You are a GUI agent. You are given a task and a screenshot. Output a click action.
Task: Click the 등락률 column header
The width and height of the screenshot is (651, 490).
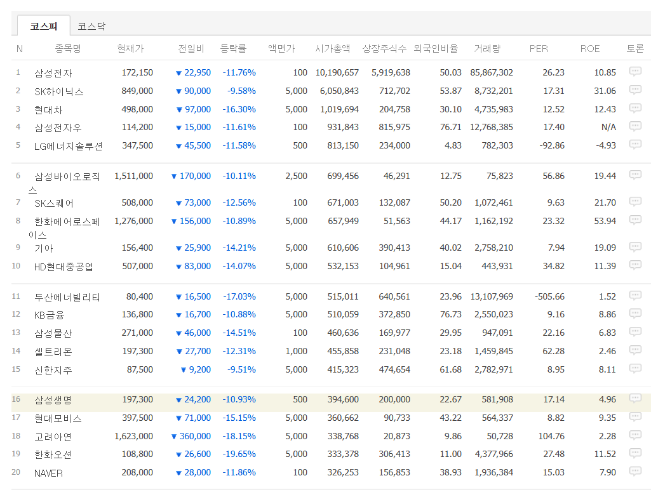(x=233, y=48)
